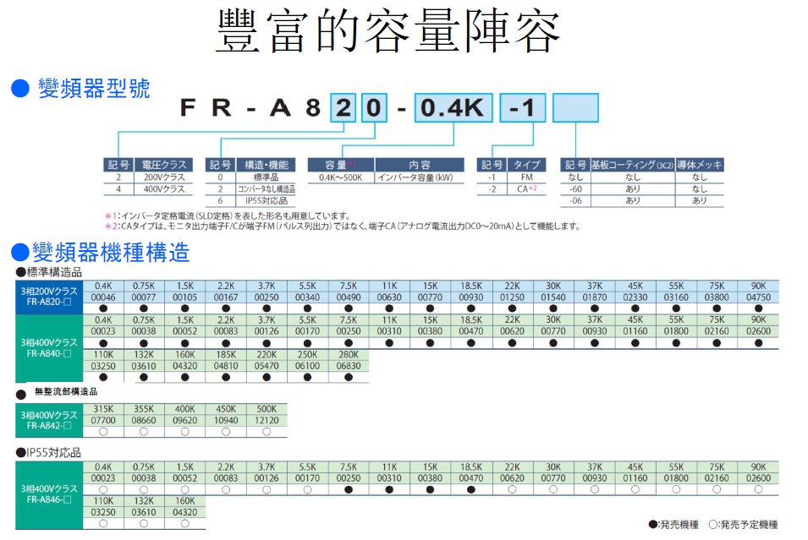Screen dimensions: 808x540
Task: Click the FR-A820 3相200Vクラス row label
Action: 49,297
